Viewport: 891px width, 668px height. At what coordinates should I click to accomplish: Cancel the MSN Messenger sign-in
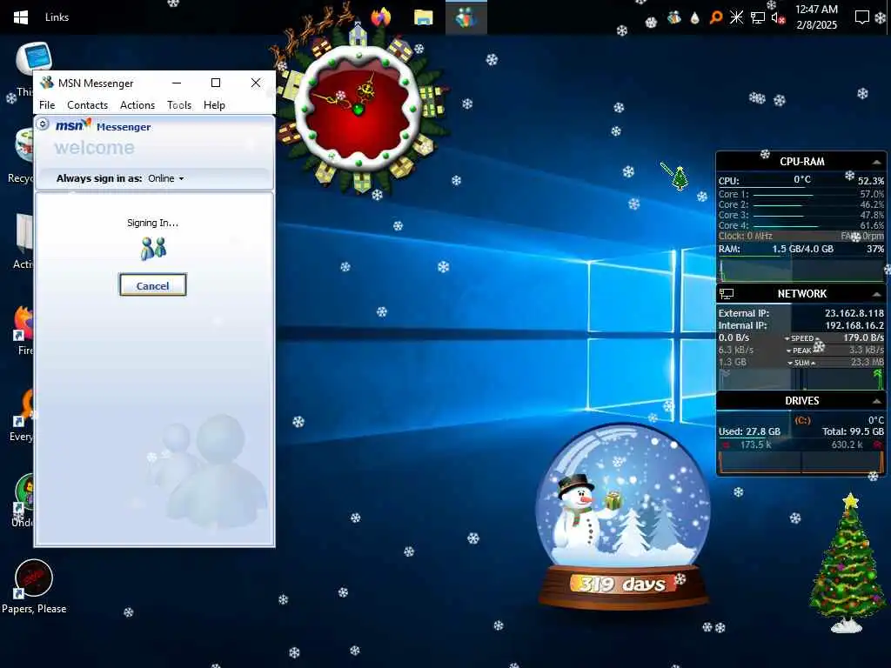coord(152,285)
